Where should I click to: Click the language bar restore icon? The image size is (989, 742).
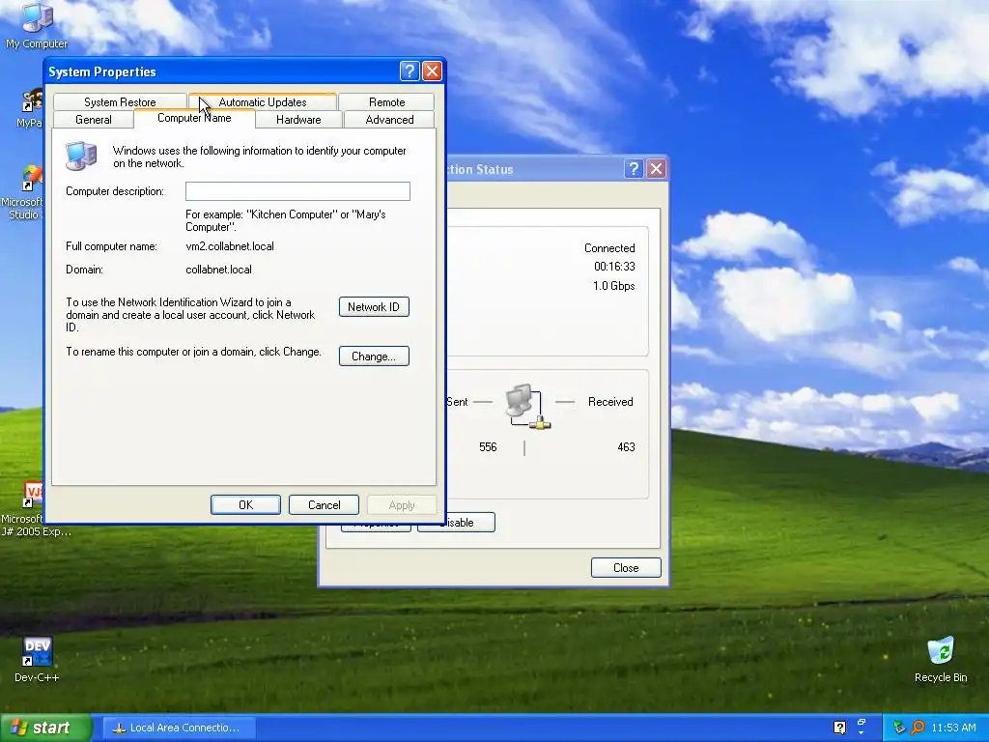coord(862,722)
